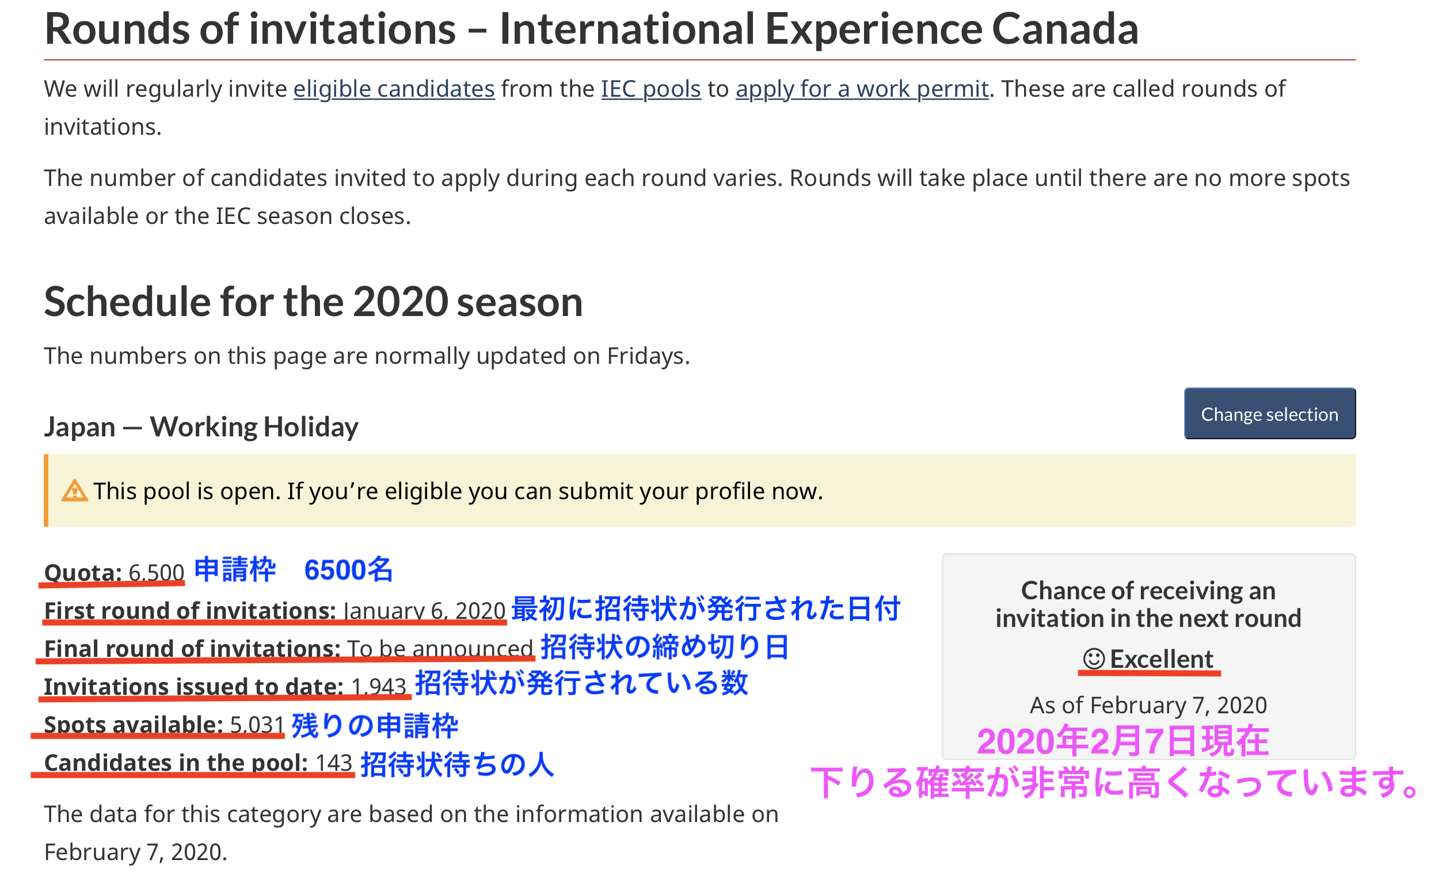The image size is (1446, 890).
Task: Select the 'First round of invitations' date line
Action: pos(274,610)
